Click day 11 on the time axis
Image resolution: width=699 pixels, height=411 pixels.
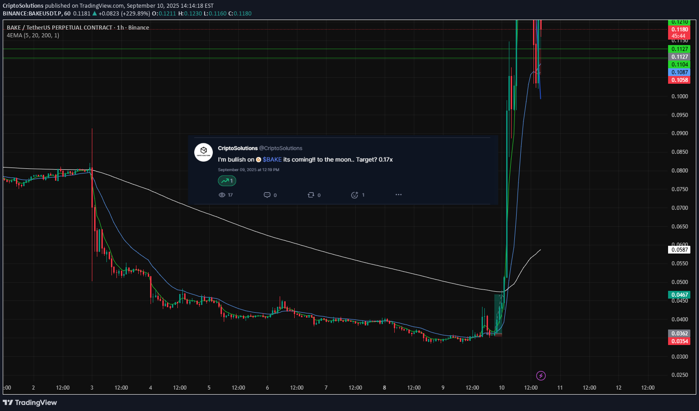[x=560, y=388]
